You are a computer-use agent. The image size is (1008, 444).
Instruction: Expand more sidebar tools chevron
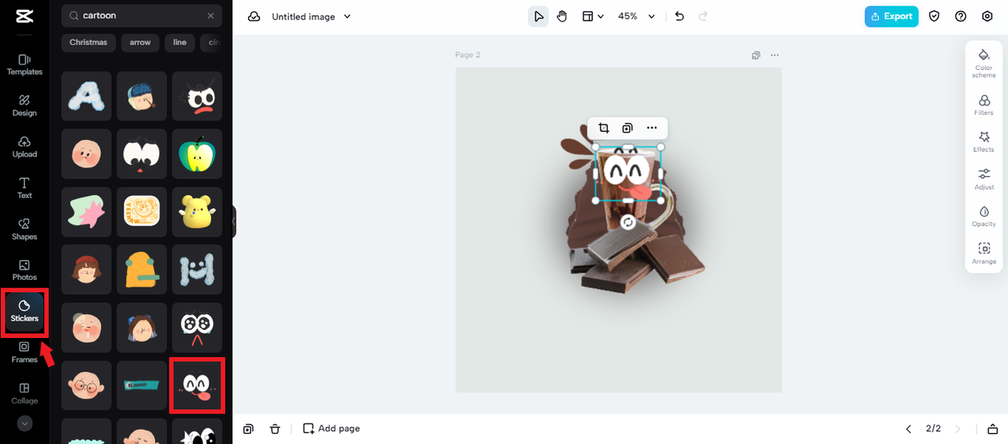(24, 424)
